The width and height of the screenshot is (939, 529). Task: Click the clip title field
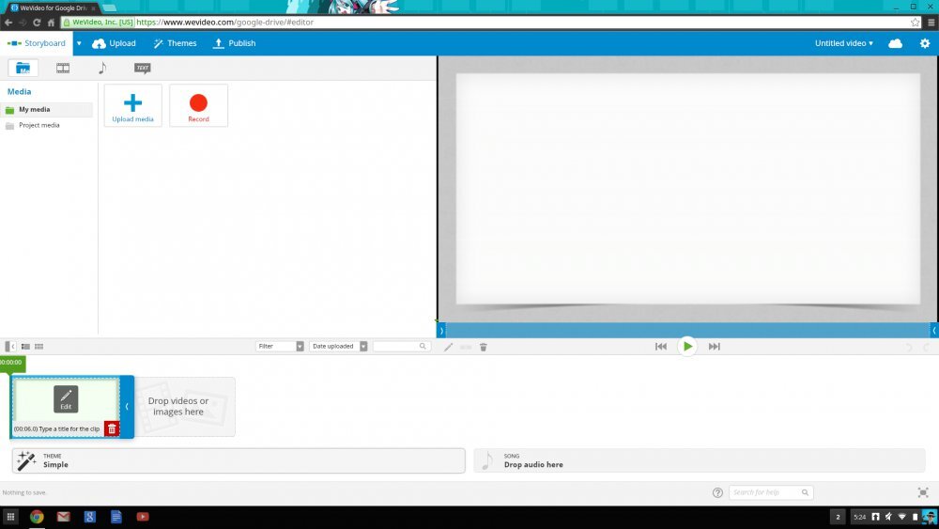point(57,429)
